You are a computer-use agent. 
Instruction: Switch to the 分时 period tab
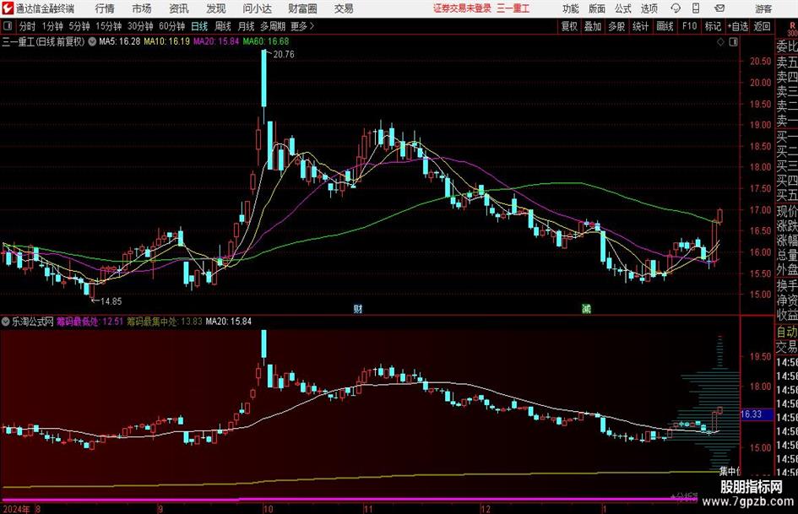click(28, 26)
